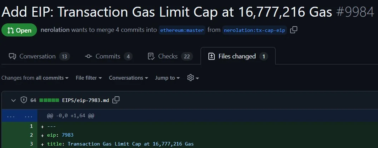The image size is (378, 148).
Task: Click the shield code owner icon
Action: tap(23, 100)
